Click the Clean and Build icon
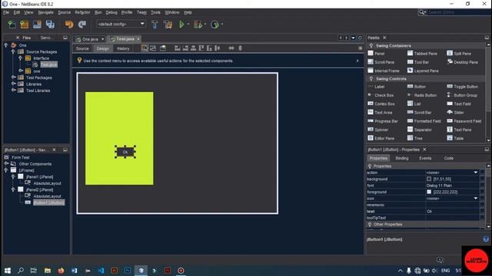Viewport: 492px width, 276px height. 168,25
